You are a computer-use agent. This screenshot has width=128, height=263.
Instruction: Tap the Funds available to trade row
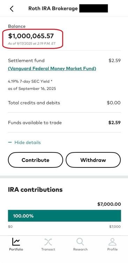coord(64,123)
